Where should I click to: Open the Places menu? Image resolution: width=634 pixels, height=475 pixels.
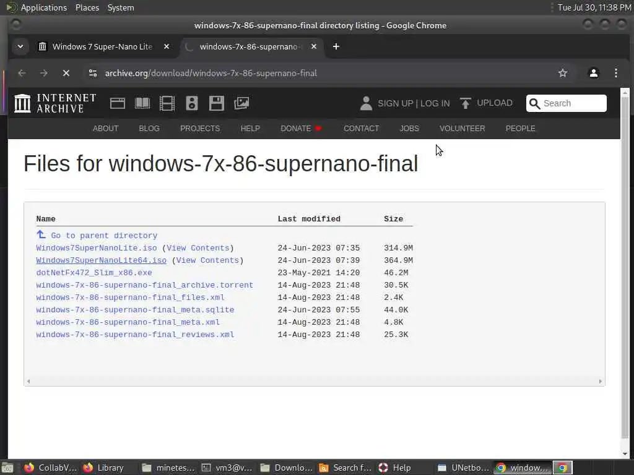click(87, 7)
